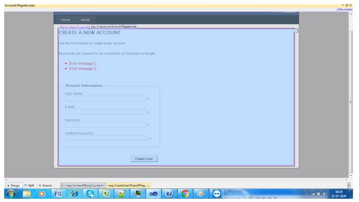The width and height of the screenshot is (359, 202).
Task: Open the Help question mark icon in taskbar
Action: coord(169,194)
